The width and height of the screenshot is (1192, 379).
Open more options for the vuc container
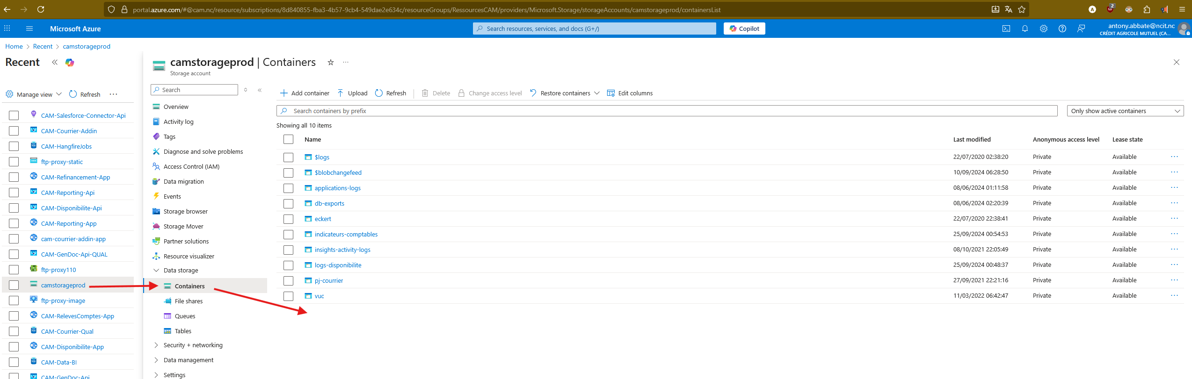[x=1174, y=295]
